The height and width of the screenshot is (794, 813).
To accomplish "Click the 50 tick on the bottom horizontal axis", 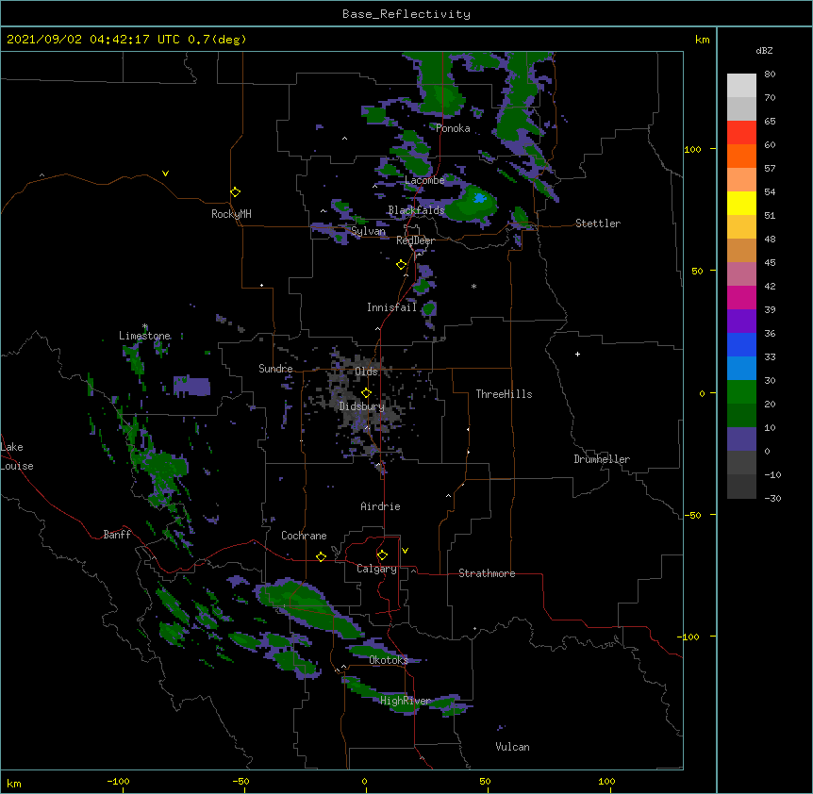I will [485, 781].
